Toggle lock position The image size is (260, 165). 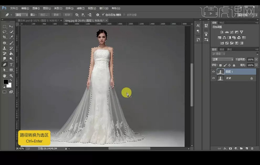tap(229, 65)
